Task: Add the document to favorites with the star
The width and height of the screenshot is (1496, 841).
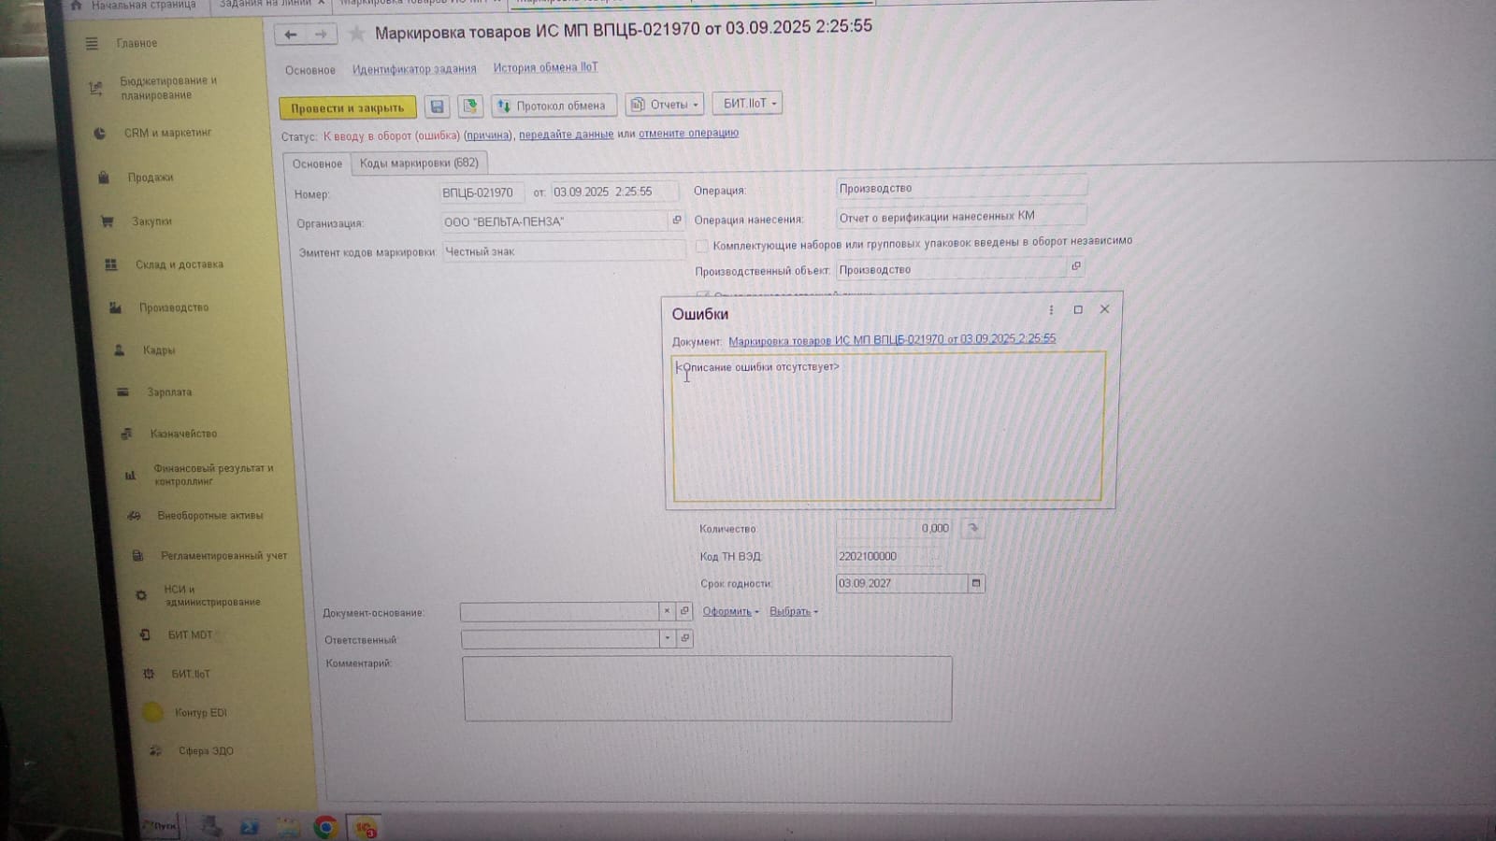Action: tap(356, 35)
